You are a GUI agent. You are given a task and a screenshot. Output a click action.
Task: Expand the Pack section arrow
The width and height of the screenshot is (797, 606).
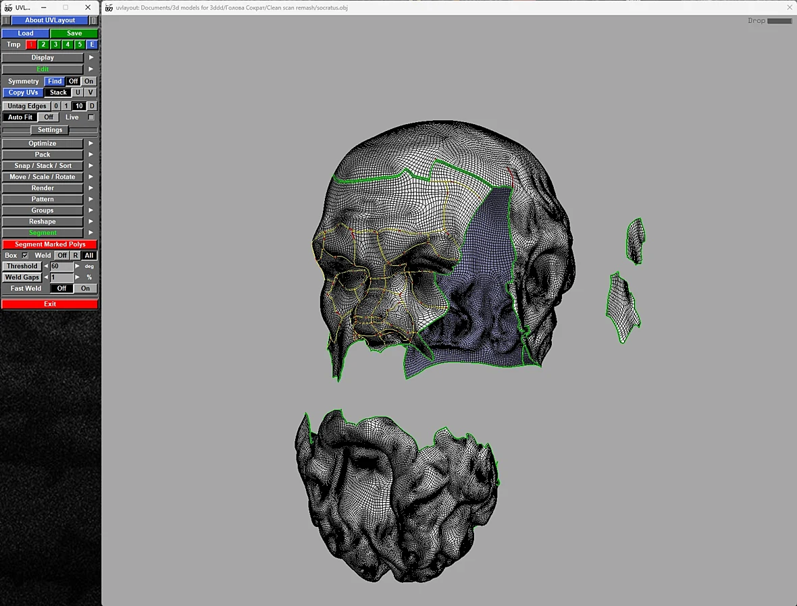tap(91, 155)
